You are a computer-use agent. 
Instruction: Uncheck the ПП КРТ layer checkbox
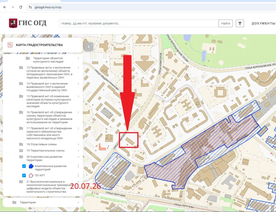(24, 175)
